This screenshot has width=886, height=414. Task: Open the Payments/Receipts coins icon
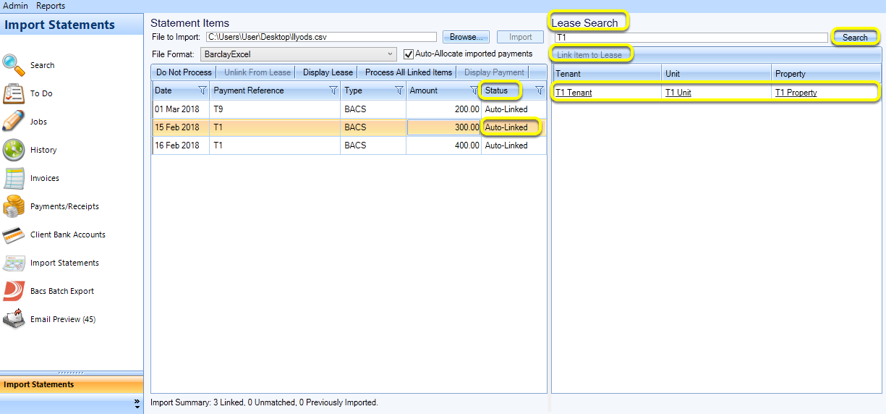14,206
